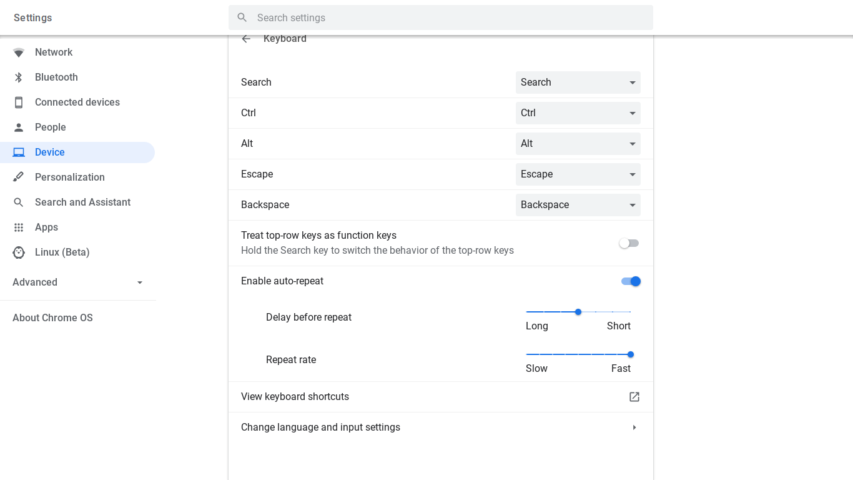Open About Chrome OS
Image resolution: width=853 pixels, height=480 pixels.
pyautogui.click(x=52, y=317)
